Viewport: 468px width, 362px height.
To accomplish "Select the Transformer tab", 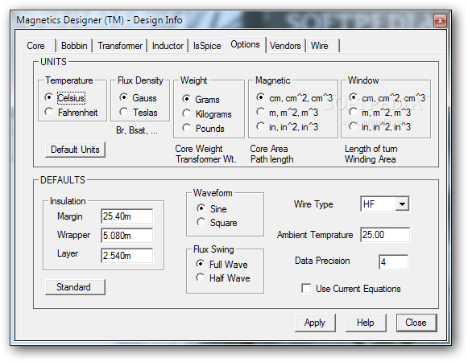I will 120,46.
